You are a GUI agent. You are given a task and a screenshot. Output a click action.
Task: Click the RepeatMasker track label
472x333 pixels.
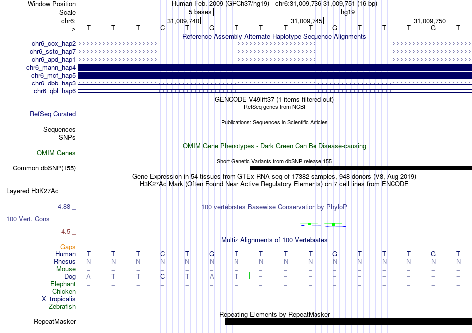pyautogui.click(x=55, y=321)
